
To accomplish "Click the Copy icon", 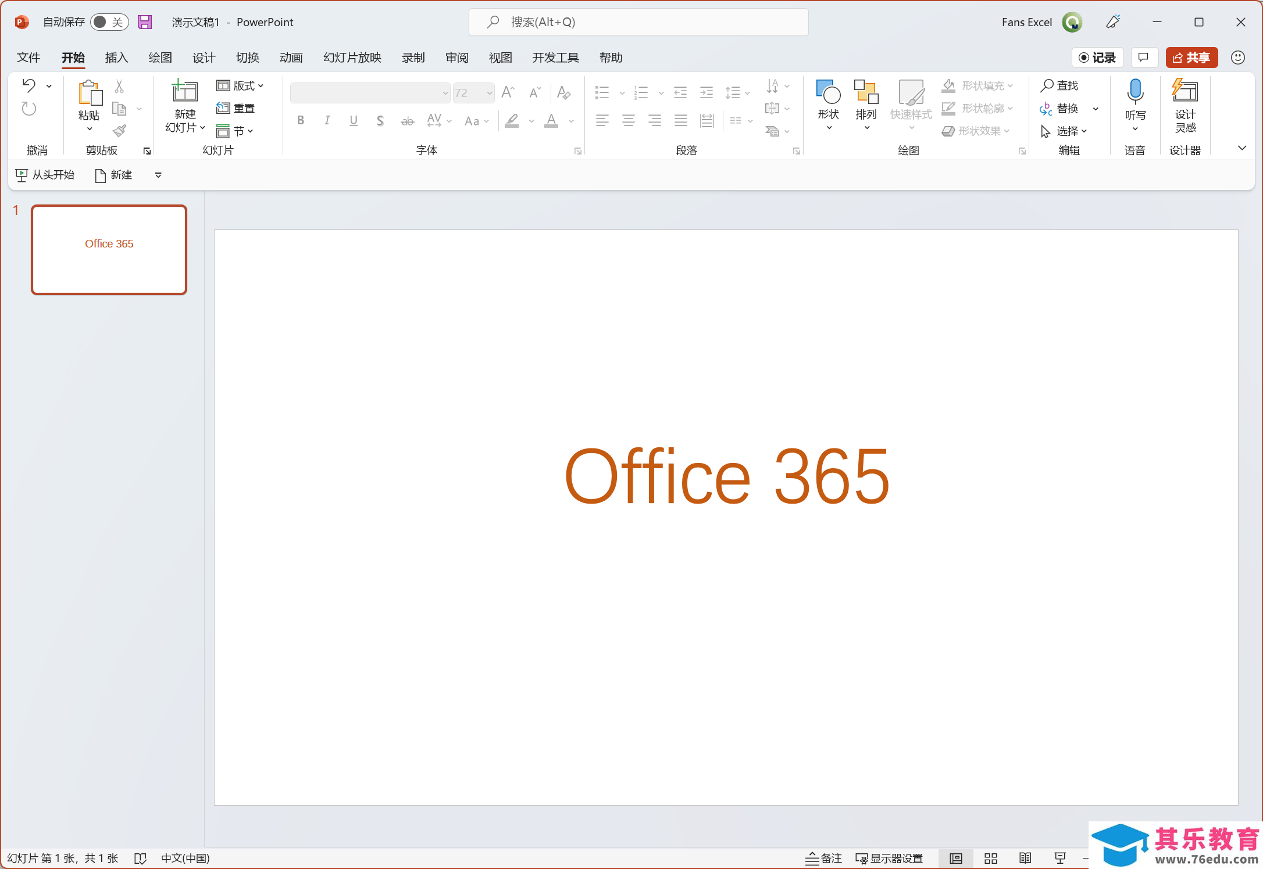I will tap(119, 109).
